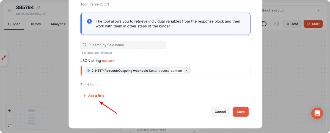Click the info icon in the blue notice
Screen dimensions: 330x133
coord(89,21)
